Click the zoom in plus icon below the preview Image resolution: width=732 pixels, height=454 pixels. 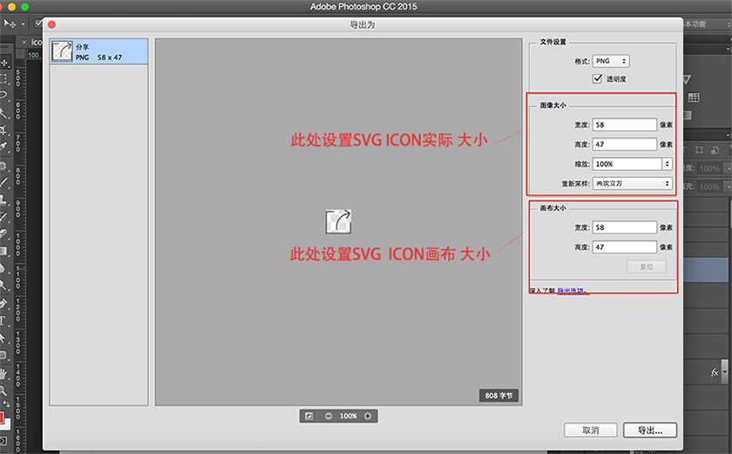pos(368,416)
